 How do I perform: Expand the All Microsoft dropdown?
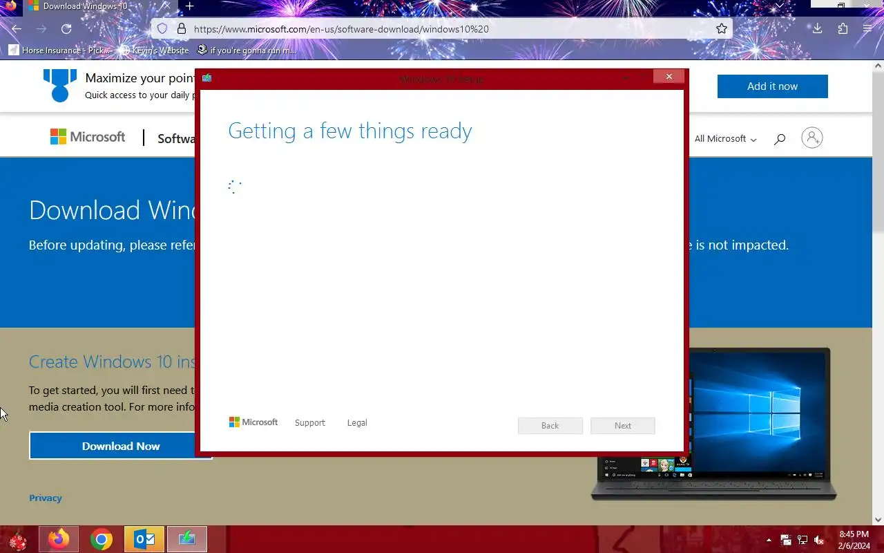click(725, 139)
